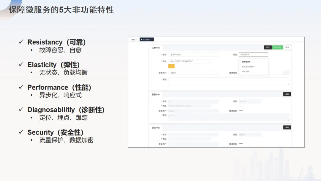The height and width of the screenshot is (181, 321).
Task: Click the Performance（性能）heading
Action: pyautogui.click(x=59, y=87)
